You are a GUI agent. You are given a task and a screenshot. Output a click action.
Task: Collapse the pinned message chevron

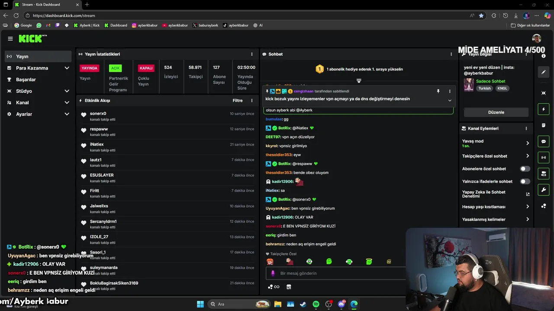click(450, 100)
